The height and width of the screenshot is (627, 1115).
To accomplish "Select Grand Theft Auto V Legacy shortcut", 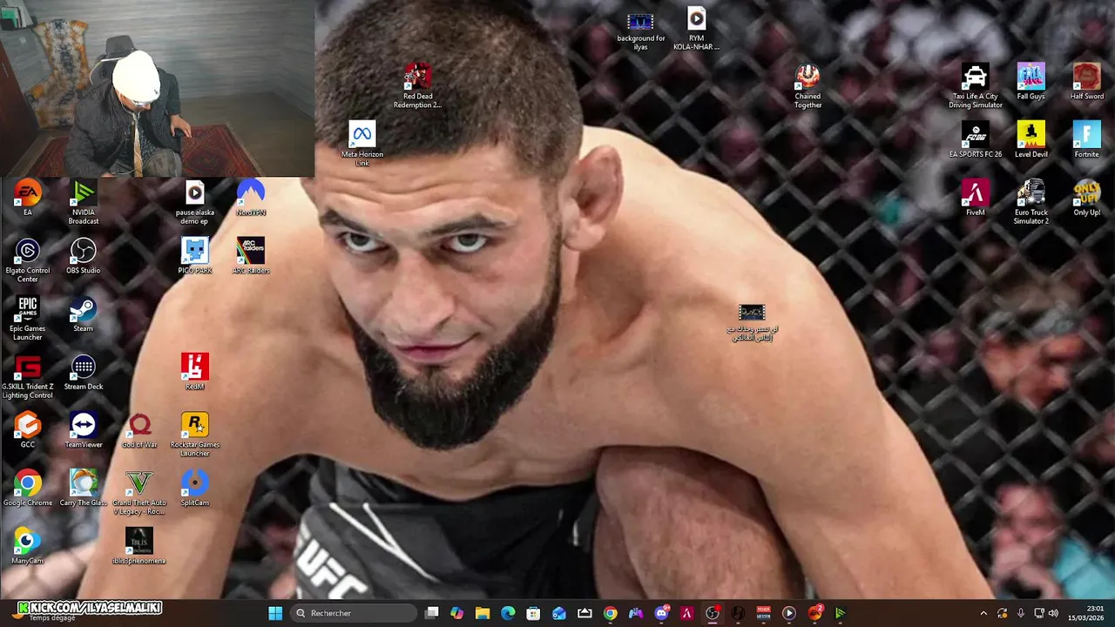I will [x=139, y=493].
